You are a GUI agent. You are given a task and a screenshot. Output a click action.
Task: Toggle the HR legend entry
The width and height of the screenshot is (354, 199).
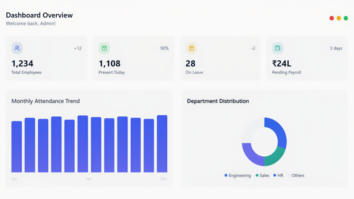[x=278, y=176]
